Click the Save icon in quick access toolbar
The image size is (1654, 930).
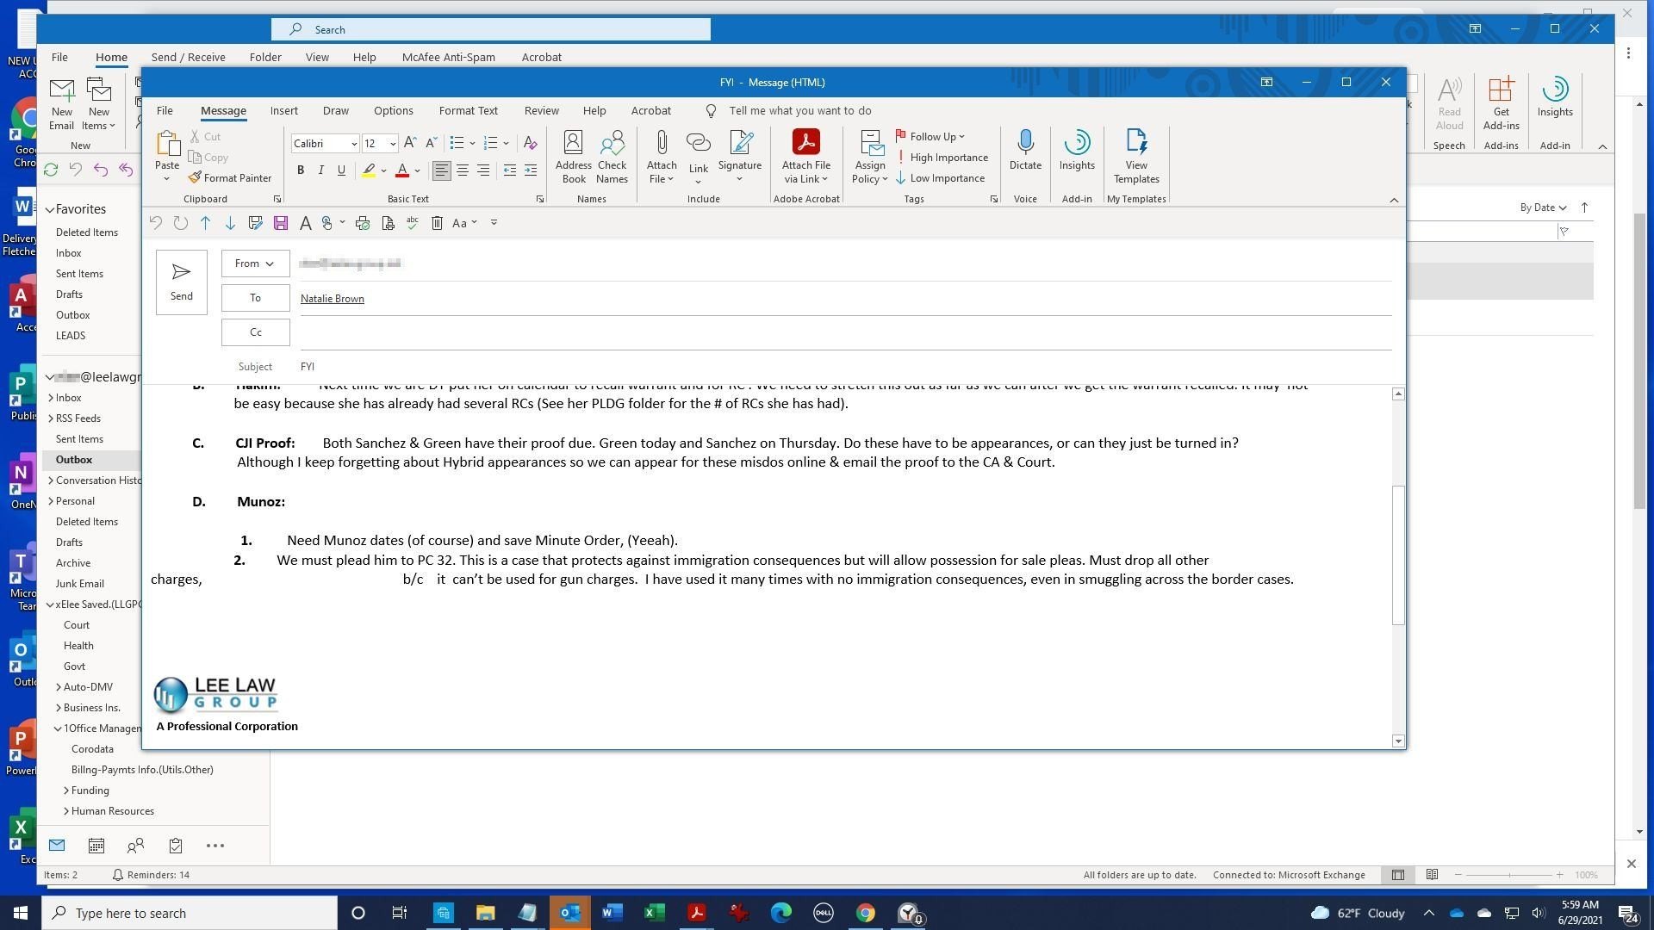(281, 223)
